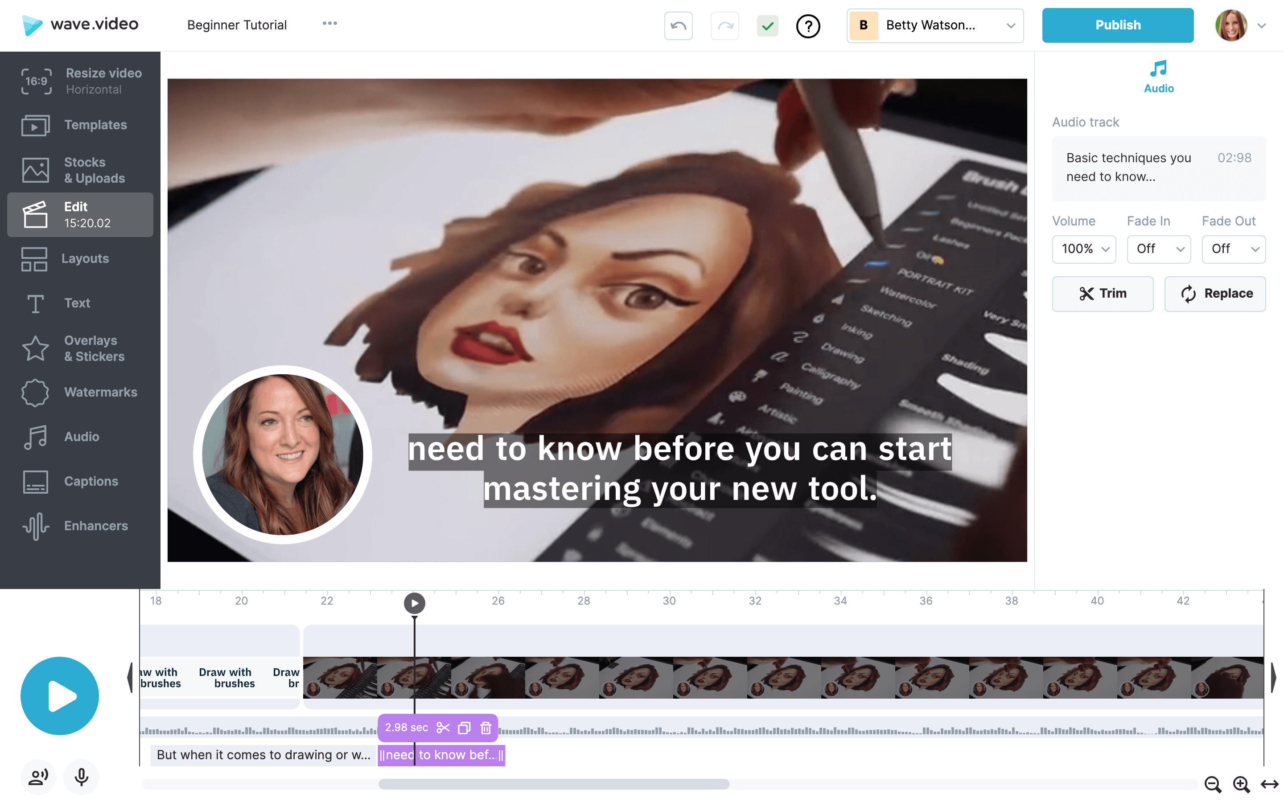This screenshot has width=1284, height=802.
Task: Click the scissors icon on the selected clip
Action: 443,728
